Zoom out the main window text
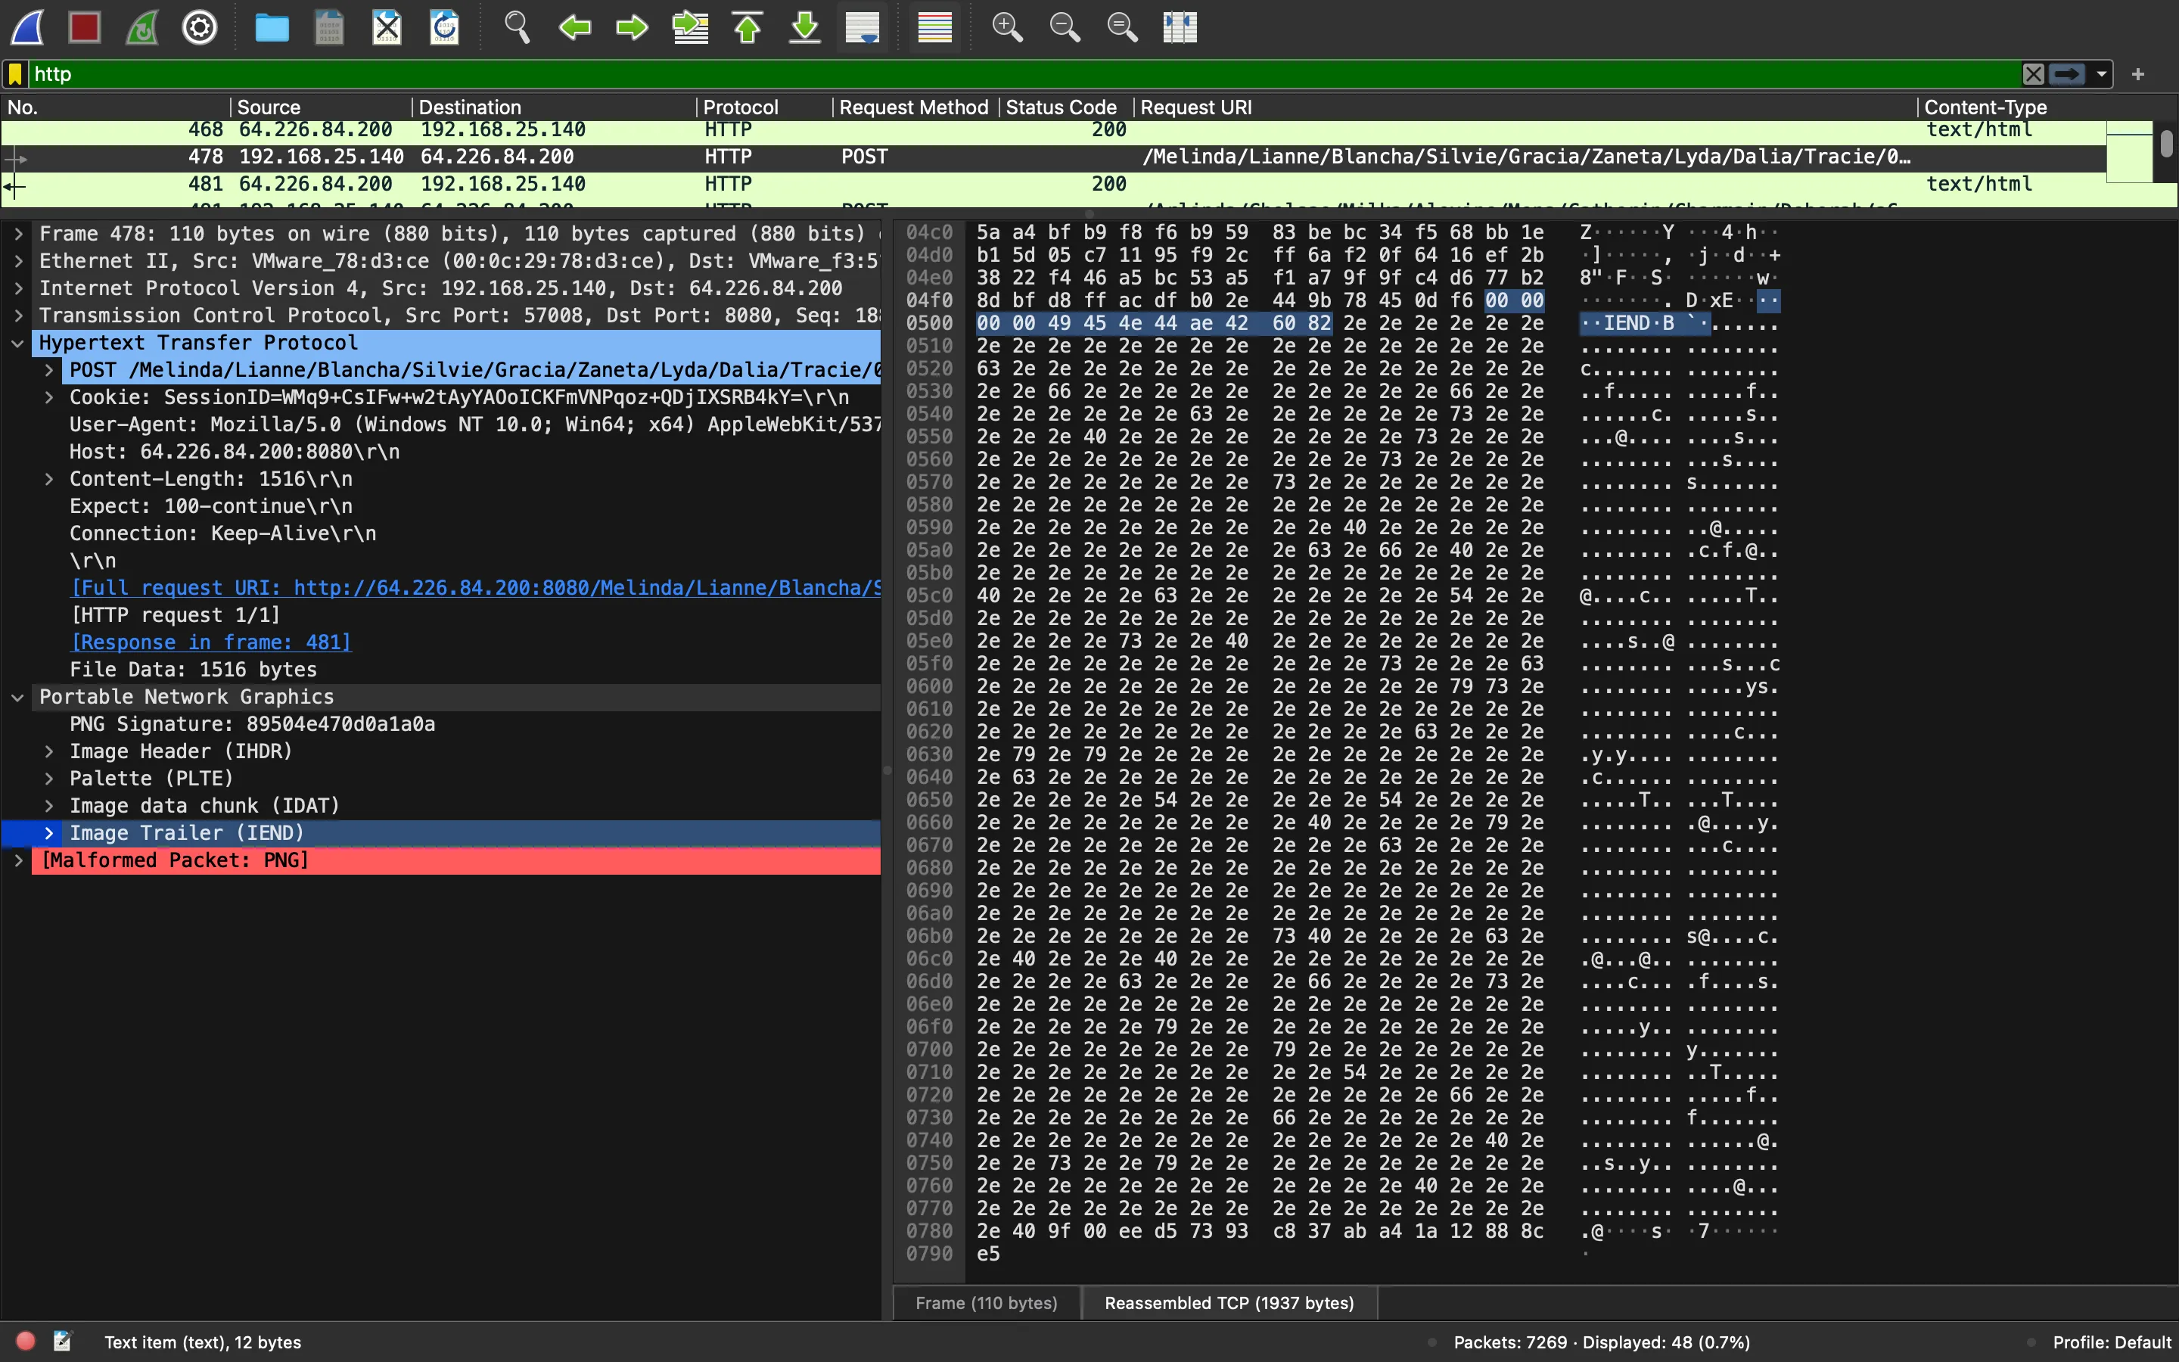 (1065, 27)
